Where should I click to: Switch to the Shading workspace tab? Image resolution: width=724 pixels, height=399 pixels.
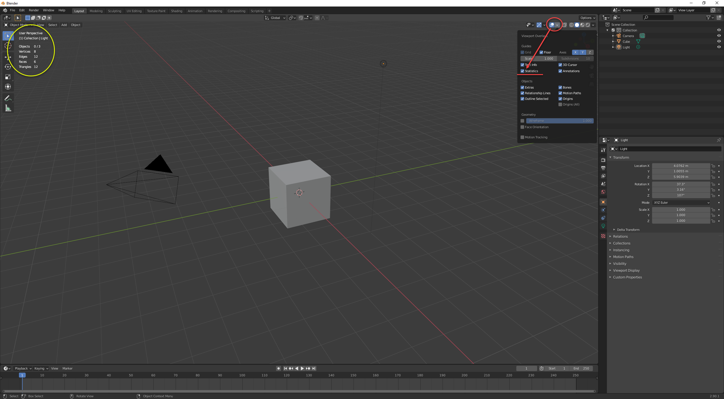click(x=176, y=11)
